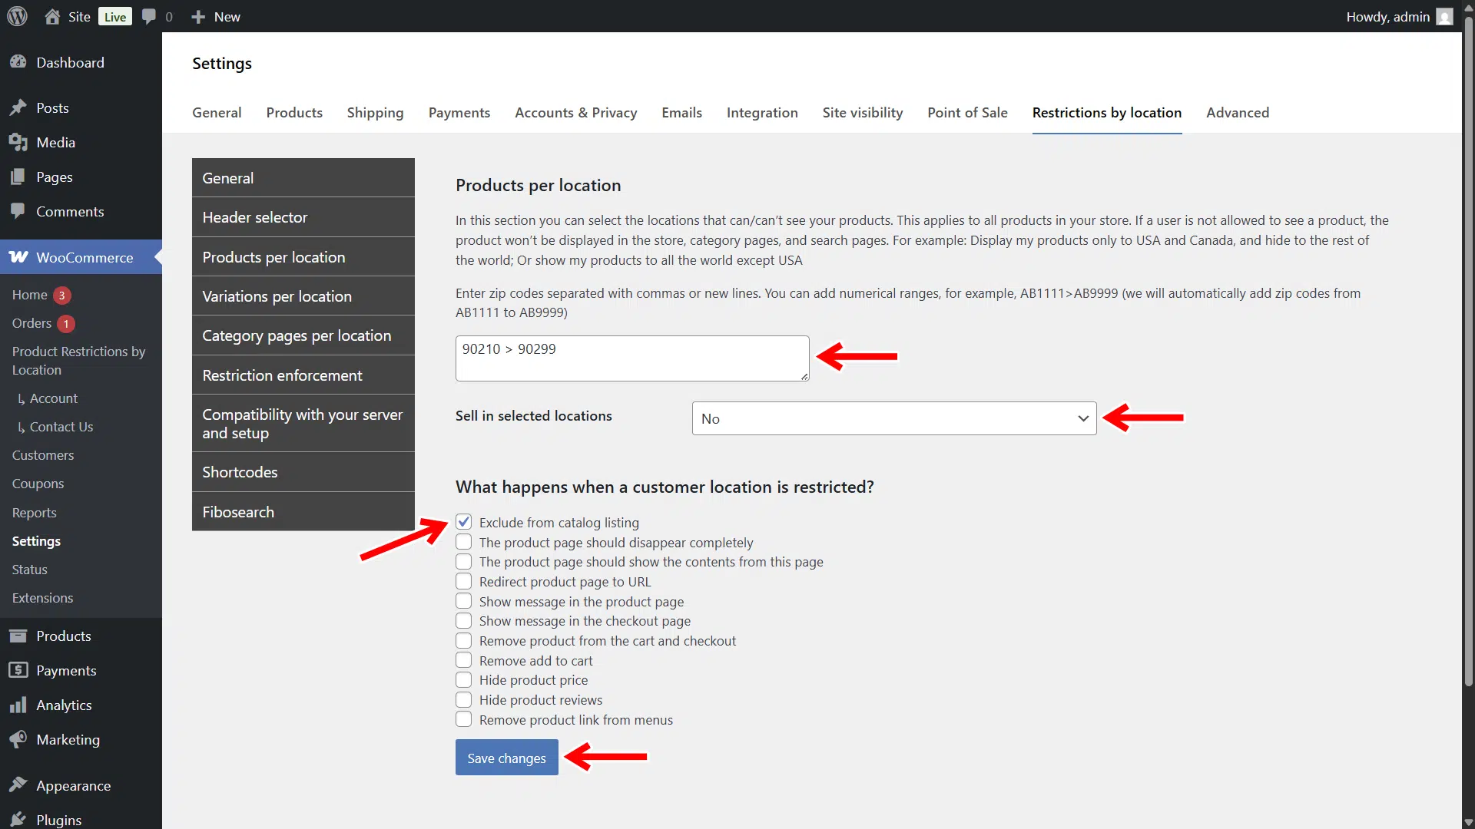
Task: Open the Analytics sidebar menu
Action: [64, 705]
